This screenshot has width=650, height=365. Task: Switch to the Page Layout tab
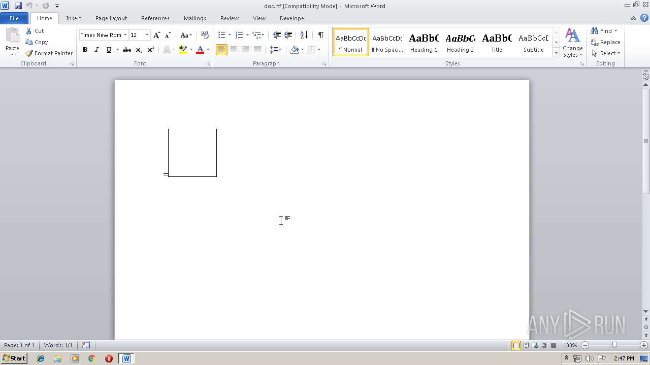click(111, 18)
